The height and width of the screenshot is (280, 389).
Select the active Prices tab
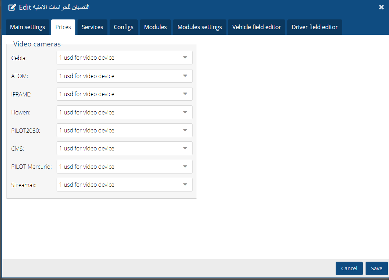63,27
